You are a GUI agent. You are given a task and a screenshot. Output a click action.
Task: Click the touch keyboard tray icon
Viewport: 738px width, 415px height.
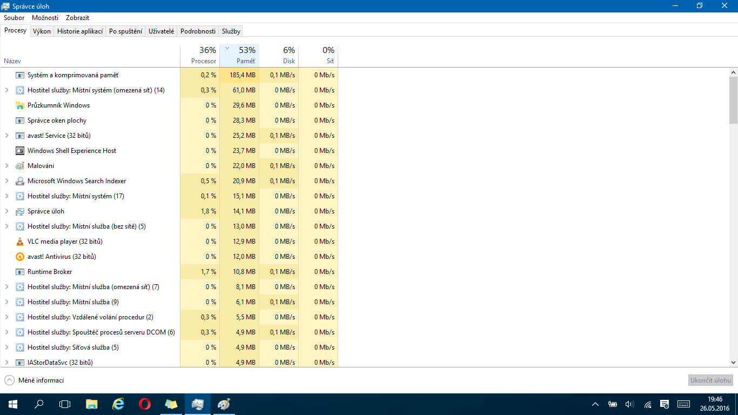point(683,404)
